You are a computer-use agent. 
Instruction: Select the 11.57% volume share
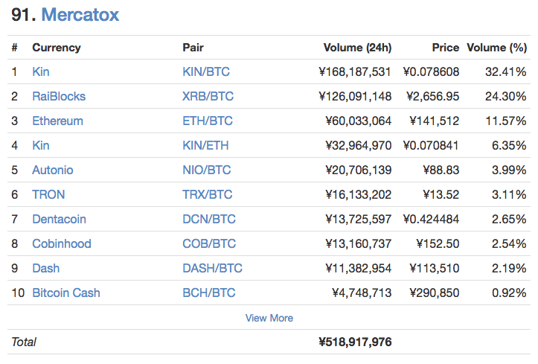click(506, 121)
